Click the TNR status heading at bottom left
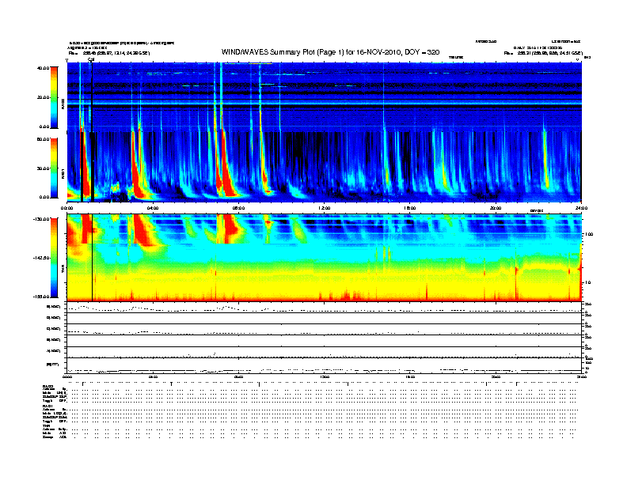 47,425
